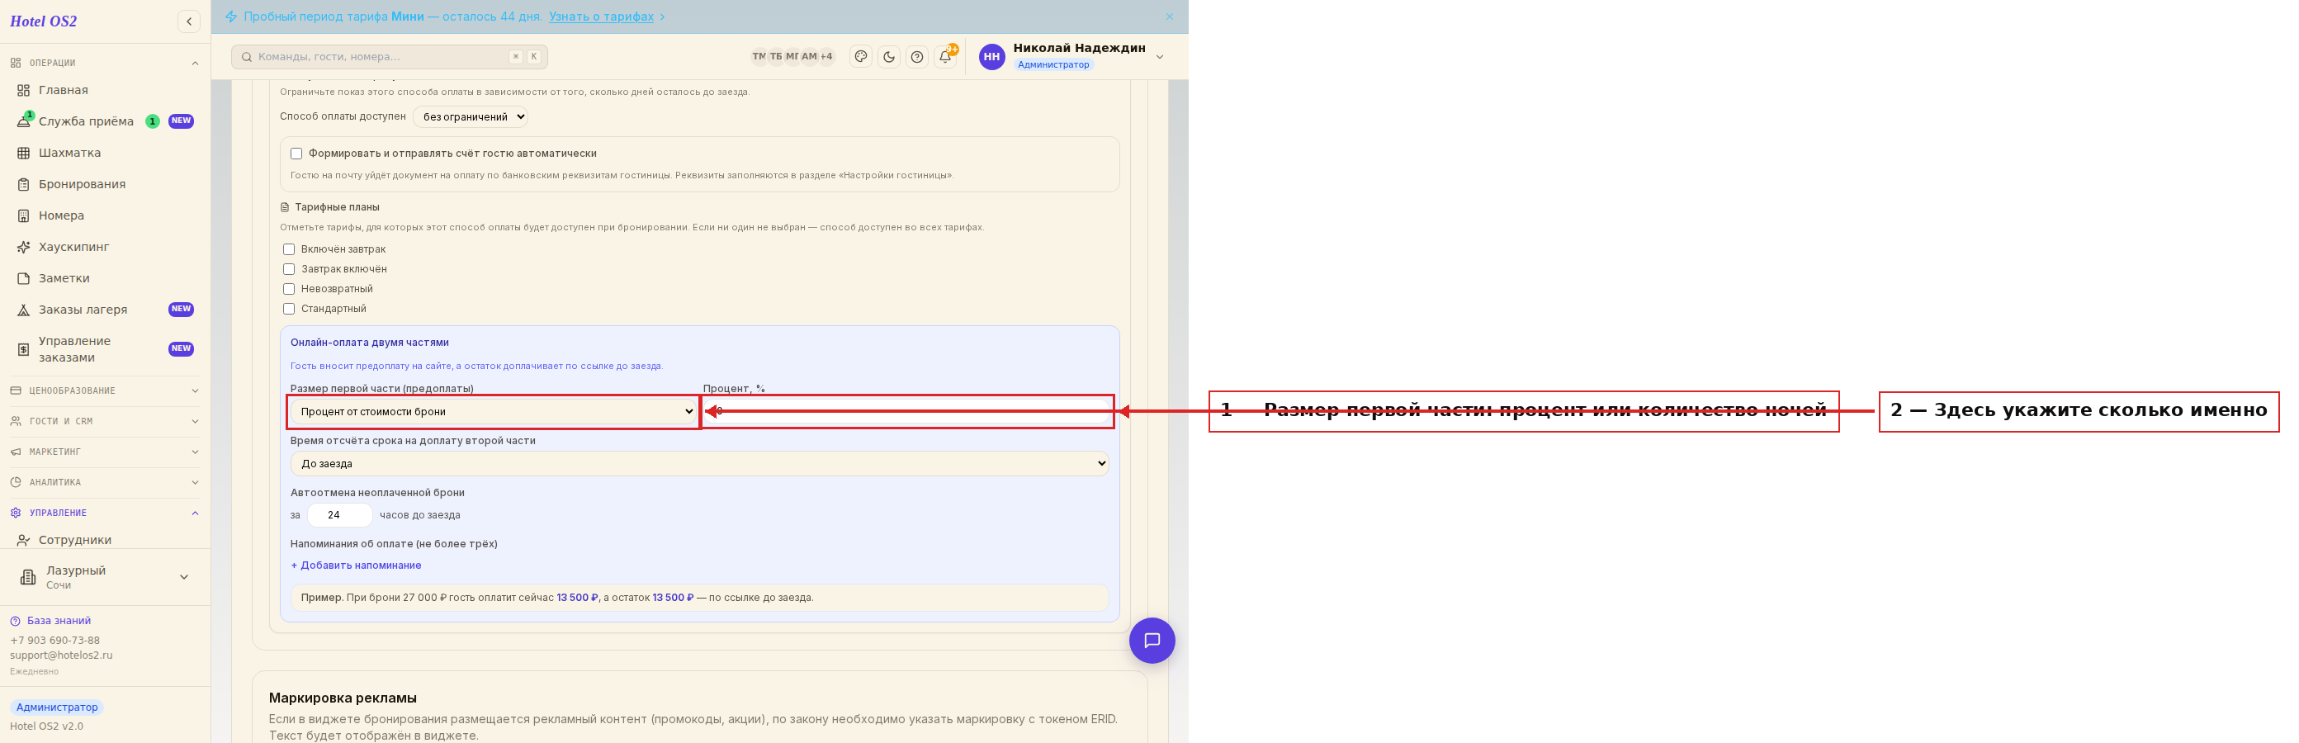
Task: Click the 'Узнать о тарифах' link
Action: 601,17
